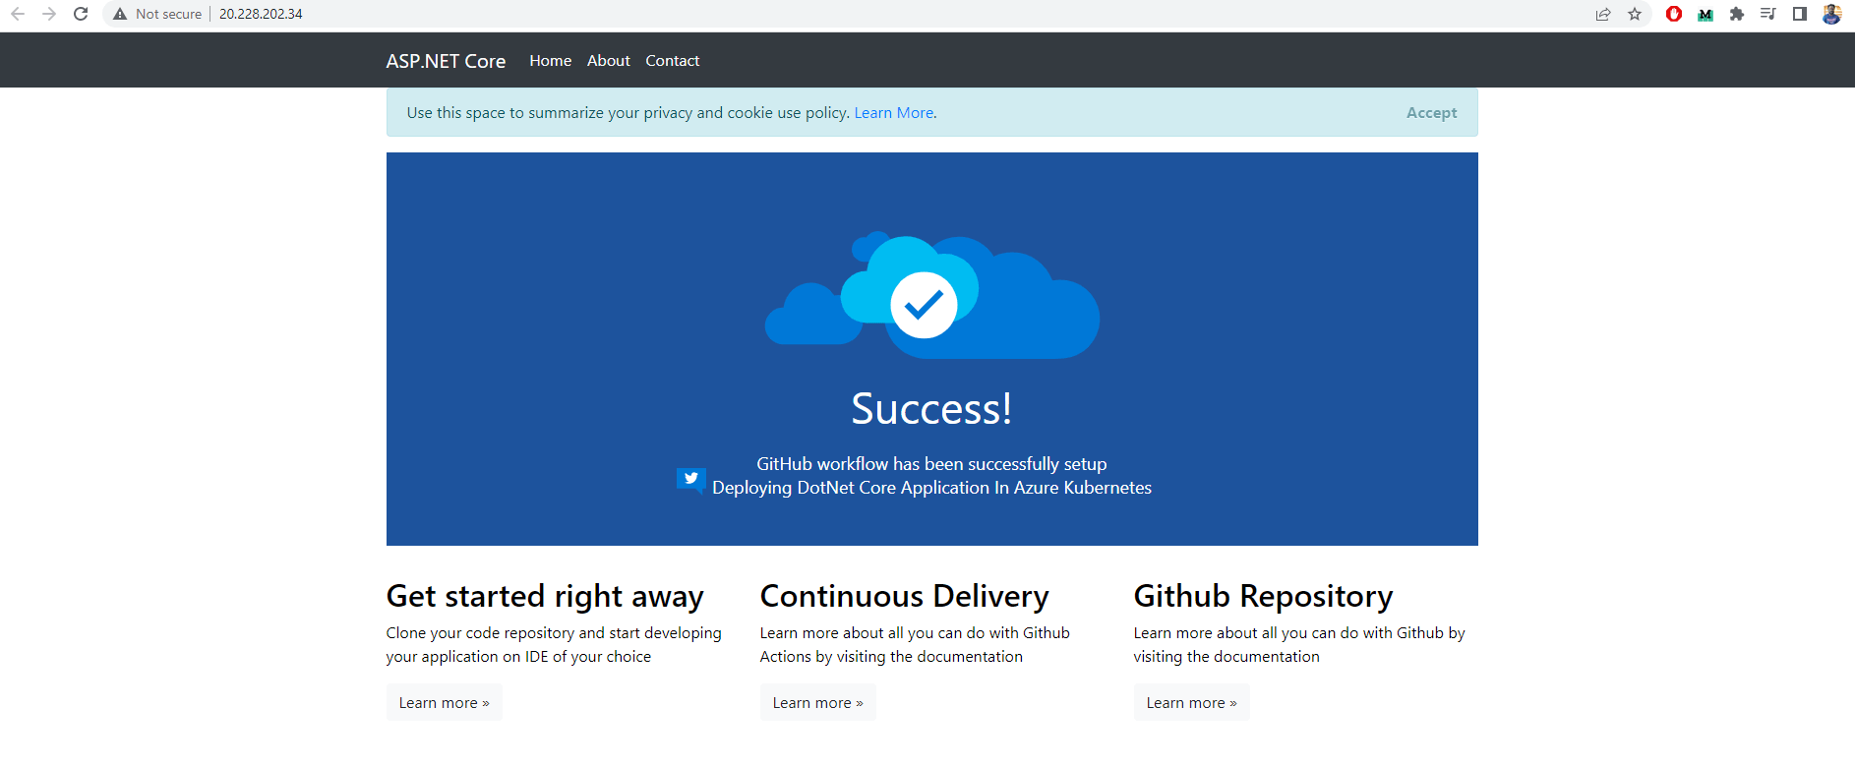Follow the privacy Learn More link

click(x=893, y=113)
